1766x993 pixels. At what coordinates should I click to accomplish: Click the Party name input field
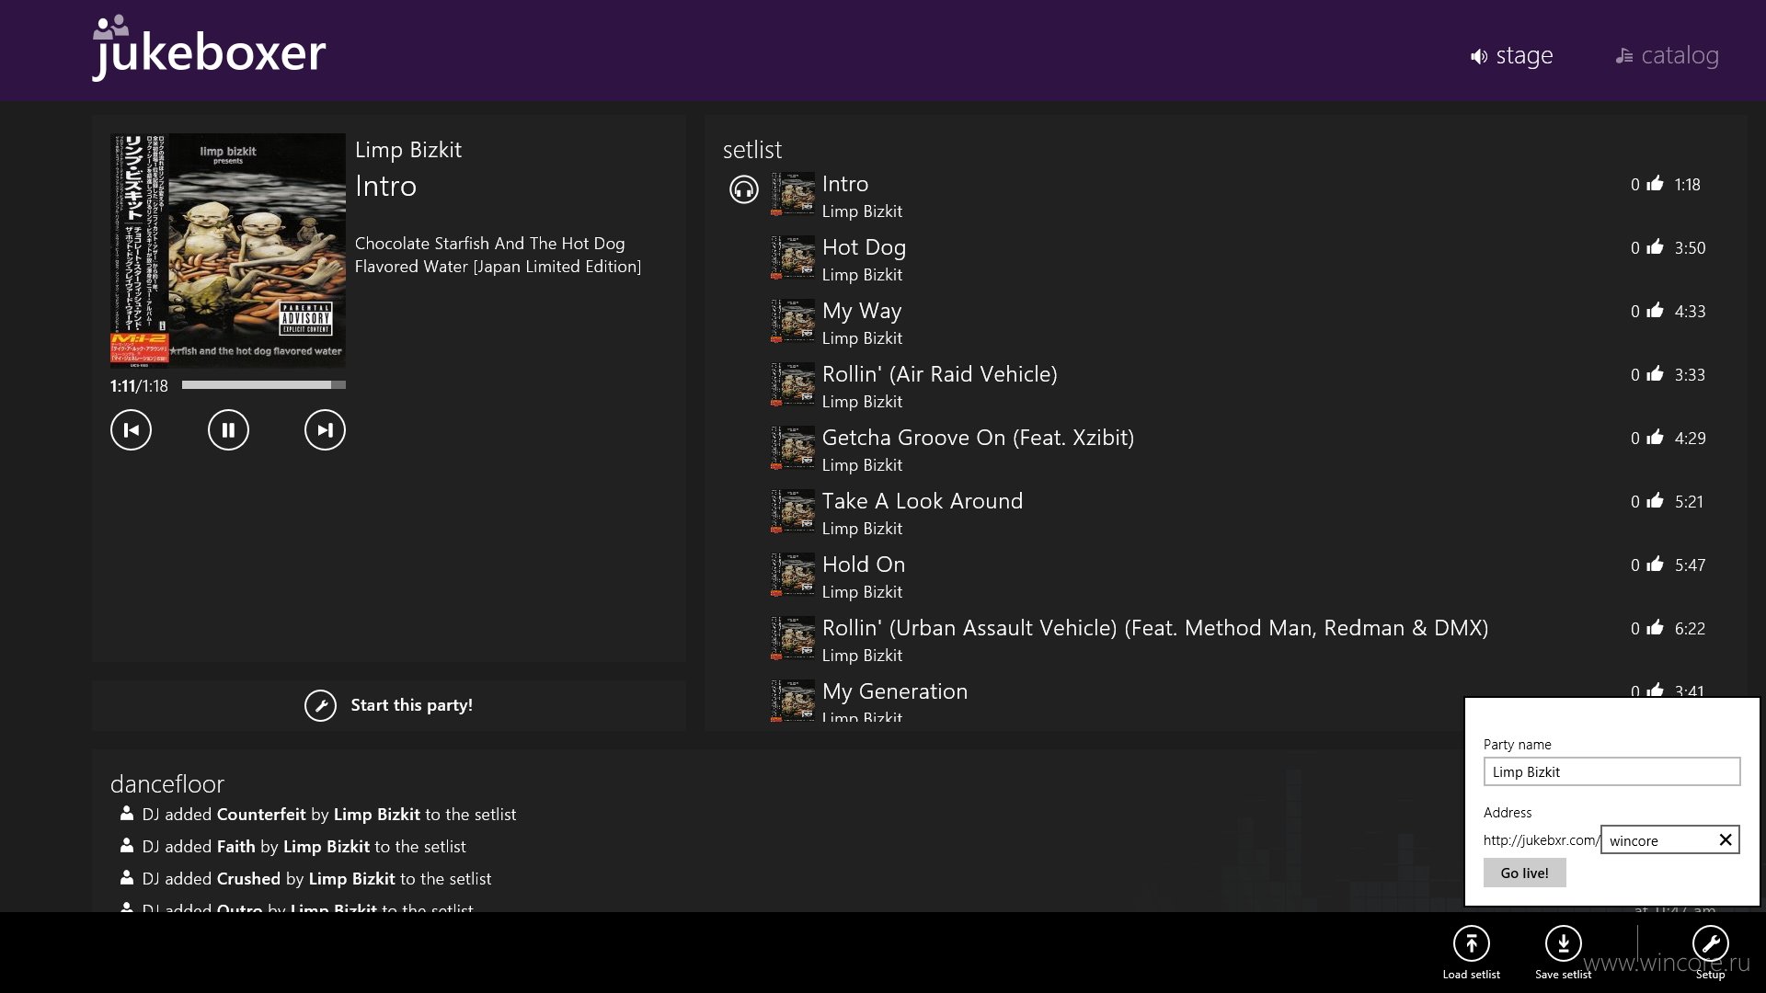pyautogui.click(x=1611, y=771)
